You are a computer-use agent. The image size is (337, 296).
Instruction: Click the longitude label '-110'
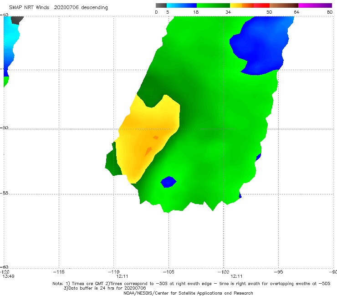113,272
